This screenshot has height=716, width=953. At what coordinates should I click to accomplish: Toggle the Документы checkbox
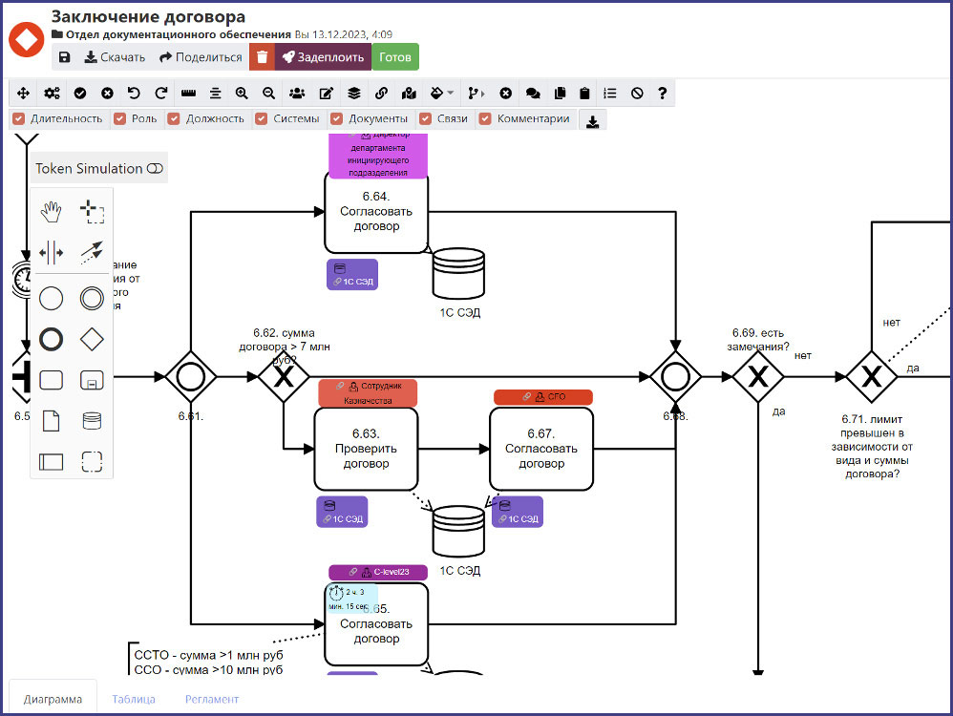click(x=337, y=119)
